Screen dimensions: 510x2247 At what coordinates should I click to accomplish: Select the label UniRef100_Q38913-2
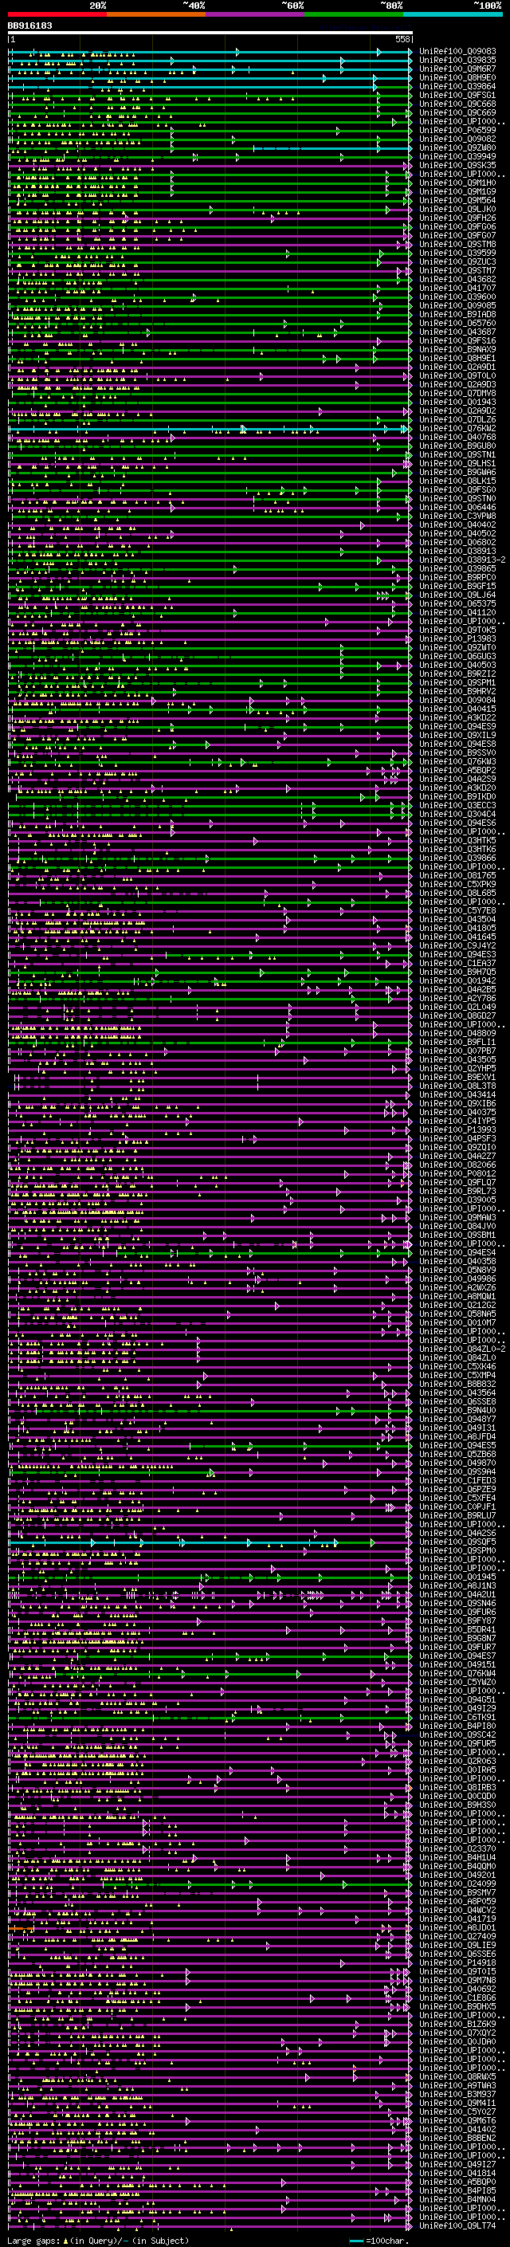[463, 560]
